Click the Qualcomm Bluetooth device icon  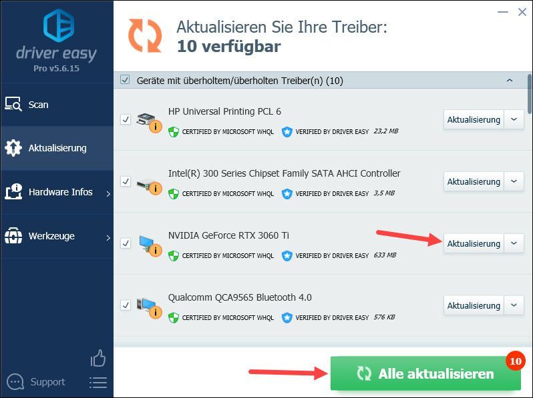[x=149, y=308]
